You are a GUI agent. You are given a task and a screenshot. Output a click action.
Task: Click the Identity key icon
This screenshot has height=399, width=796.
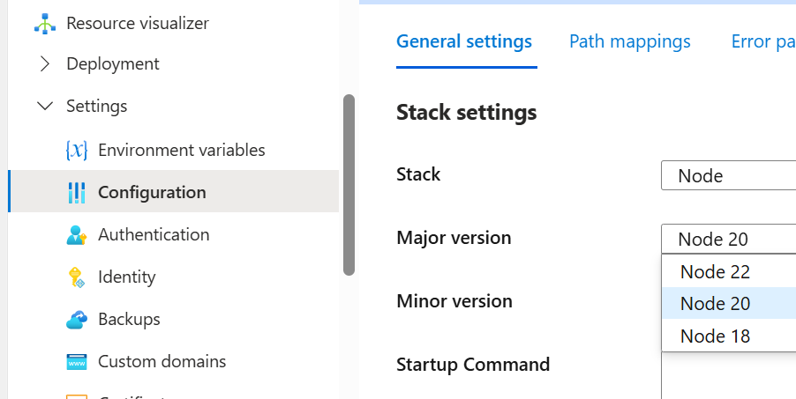pos(77,277)
